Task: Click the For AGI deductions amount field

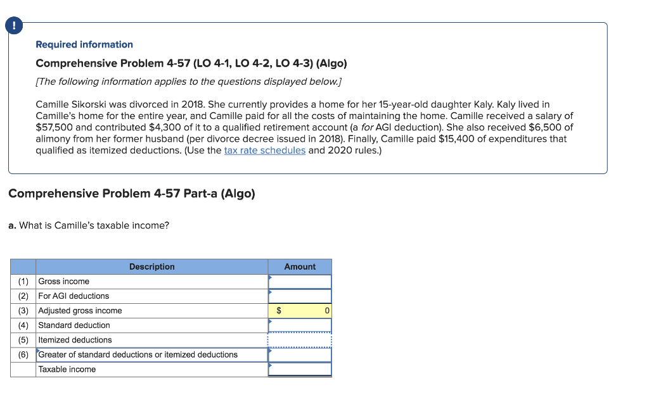Action: pyautogui.click(x=300, y=296)
